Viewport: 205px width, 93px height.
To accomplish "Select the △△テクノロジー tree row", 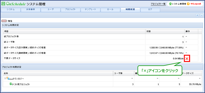I will (102, 78).
